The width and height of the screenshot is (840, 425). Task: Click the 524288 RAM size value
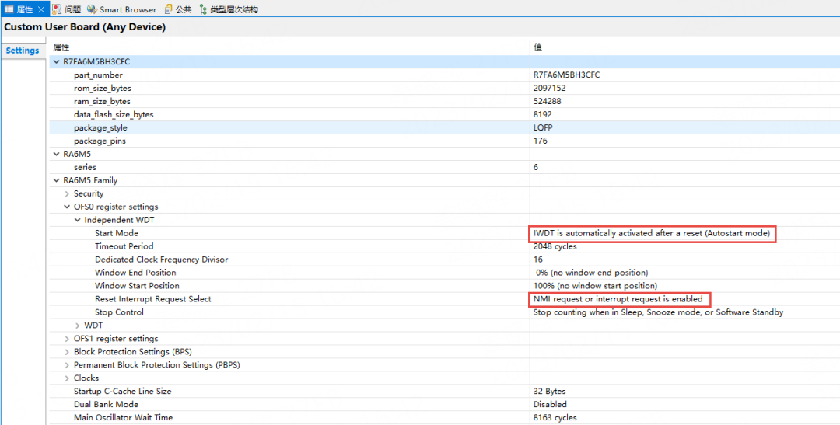pyautogui.click(x=548, y=101)
